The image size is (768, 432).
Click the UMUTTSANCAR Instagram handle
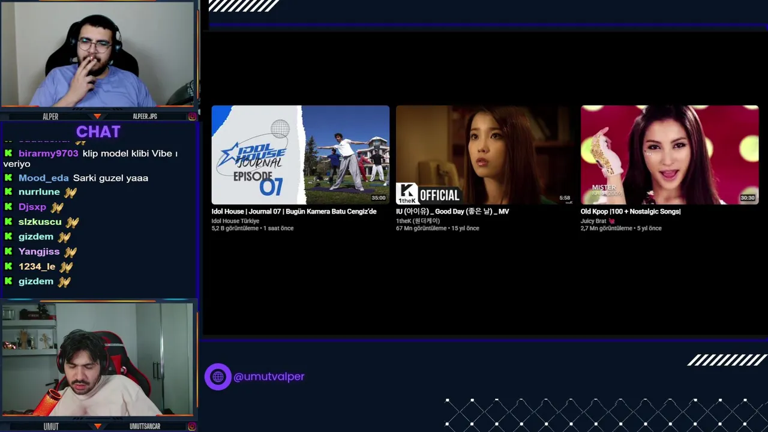tap(145, 427)
